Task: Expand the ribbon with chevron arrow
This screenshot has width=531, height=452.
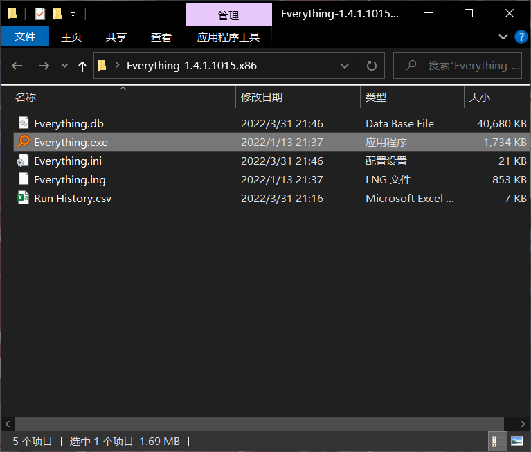Action: (x=503, y=37)
